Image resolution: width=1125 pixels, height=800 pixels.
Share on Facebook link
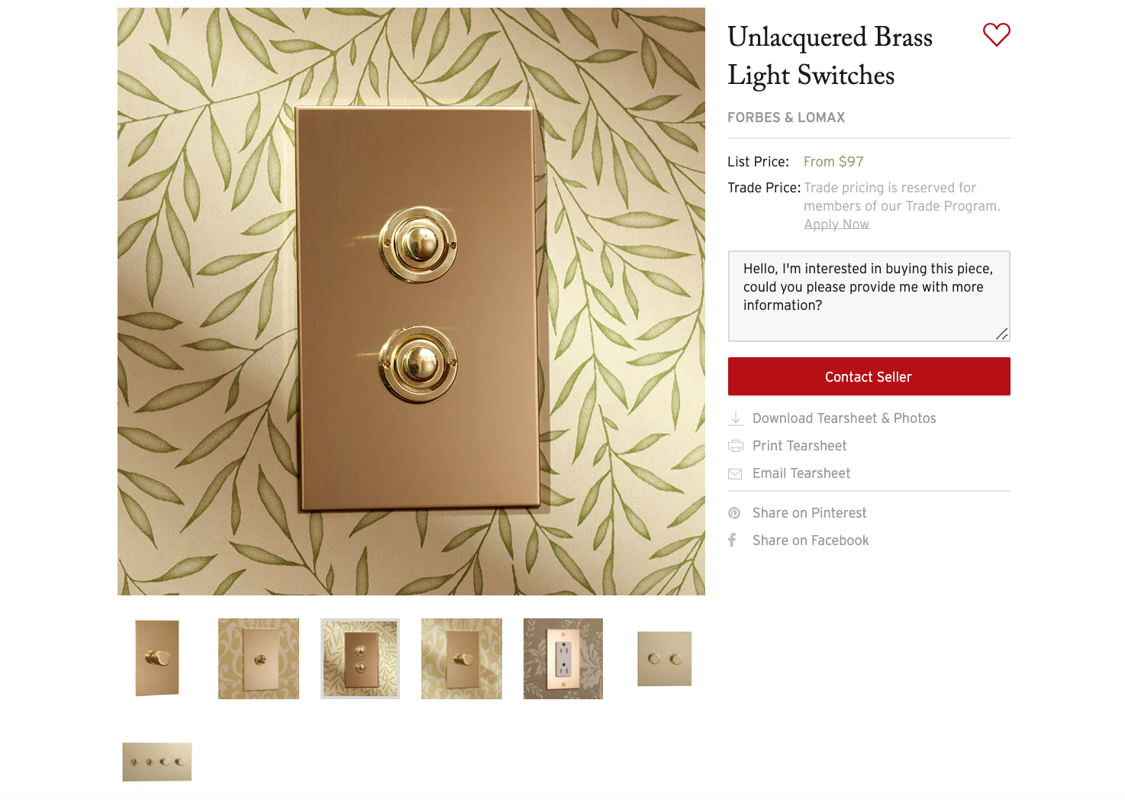tap(811, 540)
